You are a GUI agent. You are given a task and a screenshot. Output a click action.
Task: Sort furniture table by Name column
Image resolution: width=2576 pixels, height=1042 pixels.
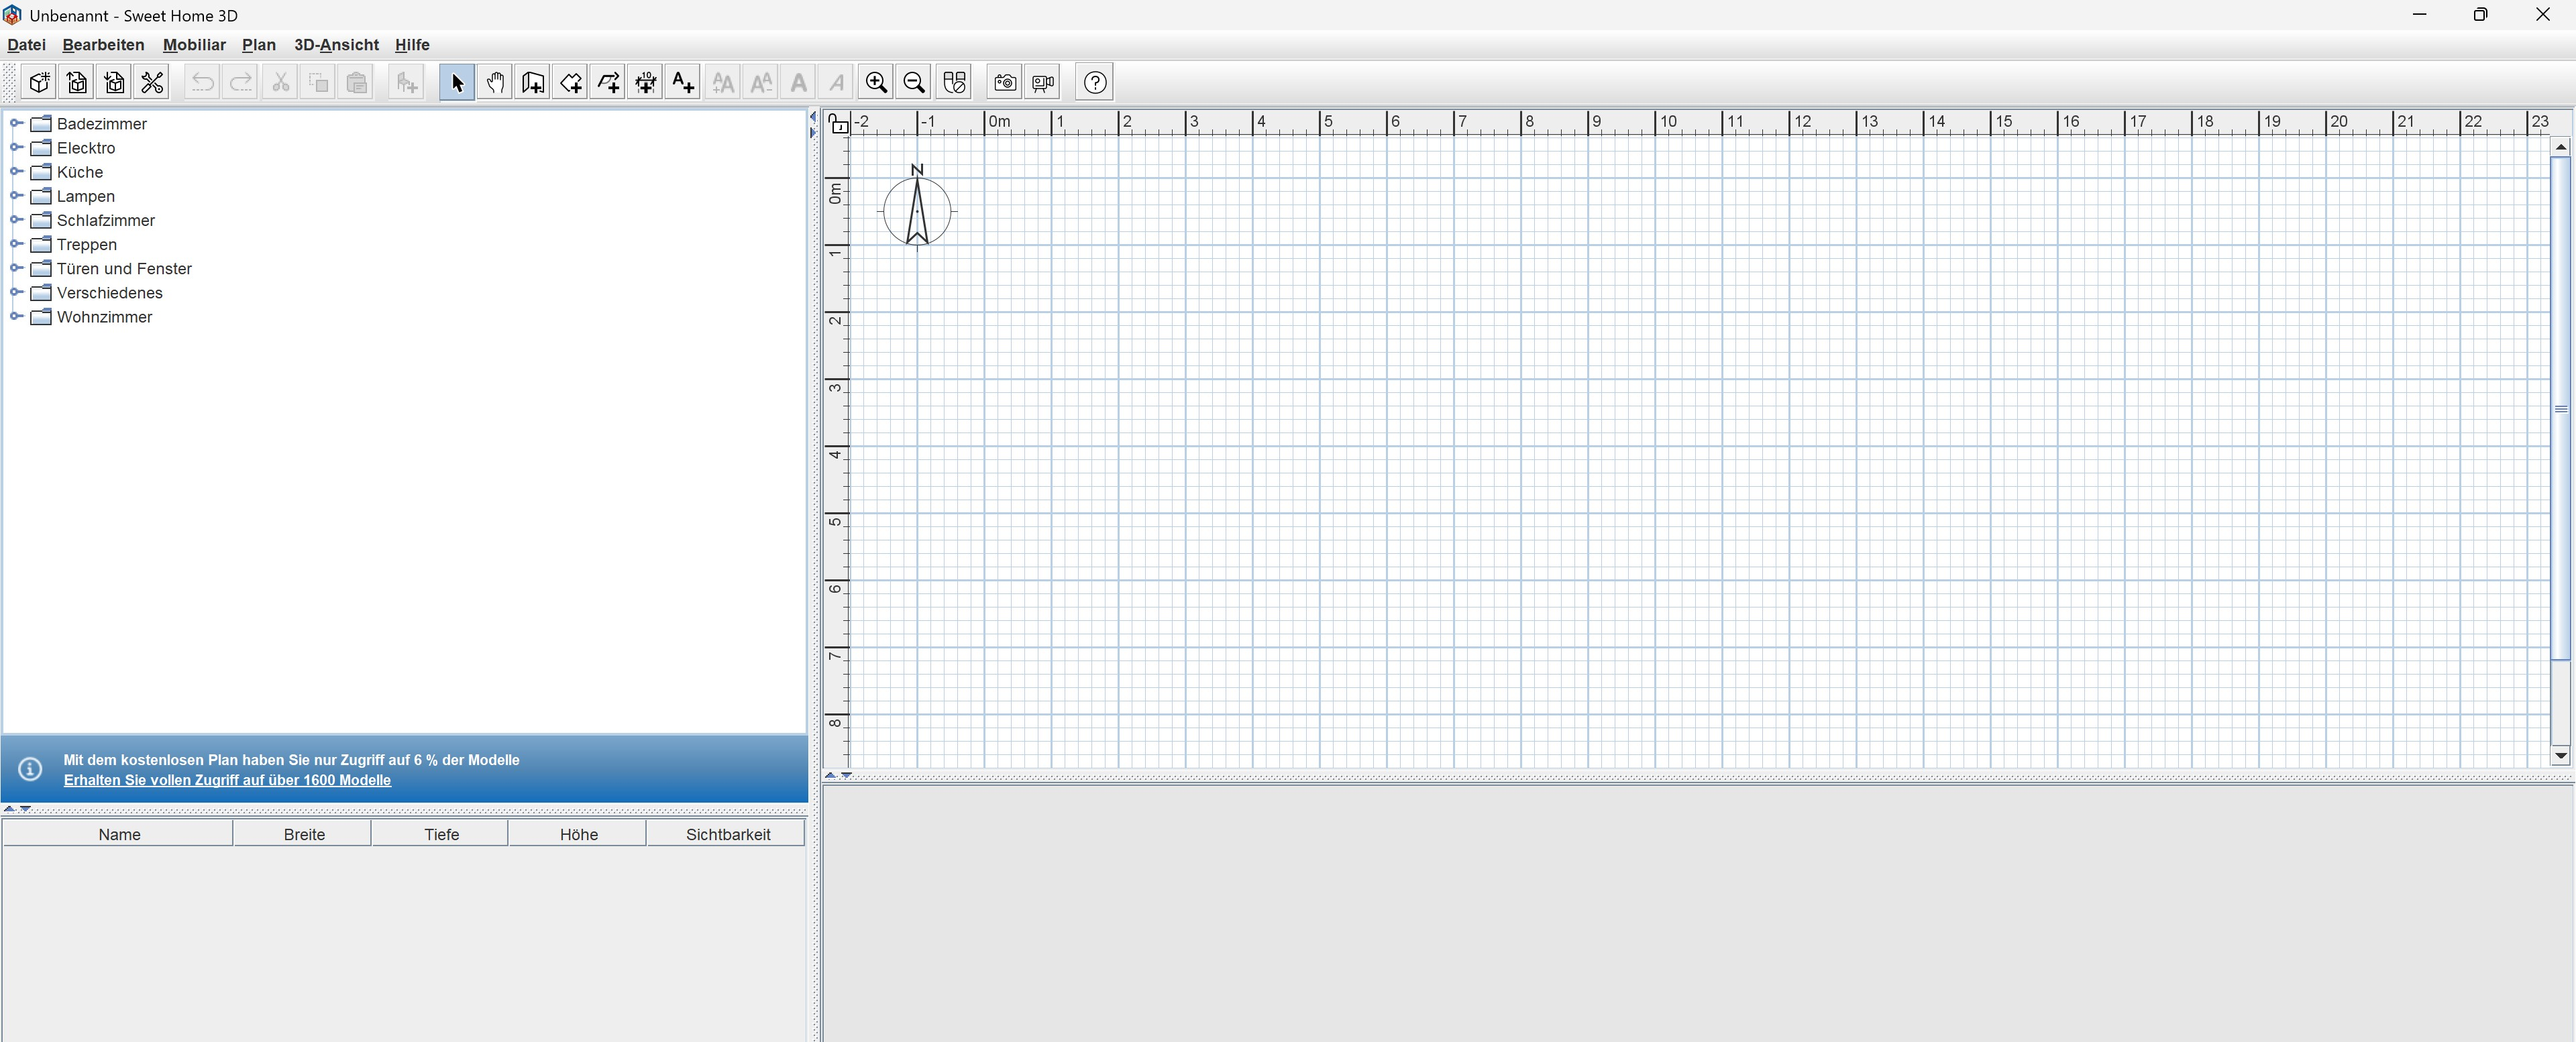(119, 833)
